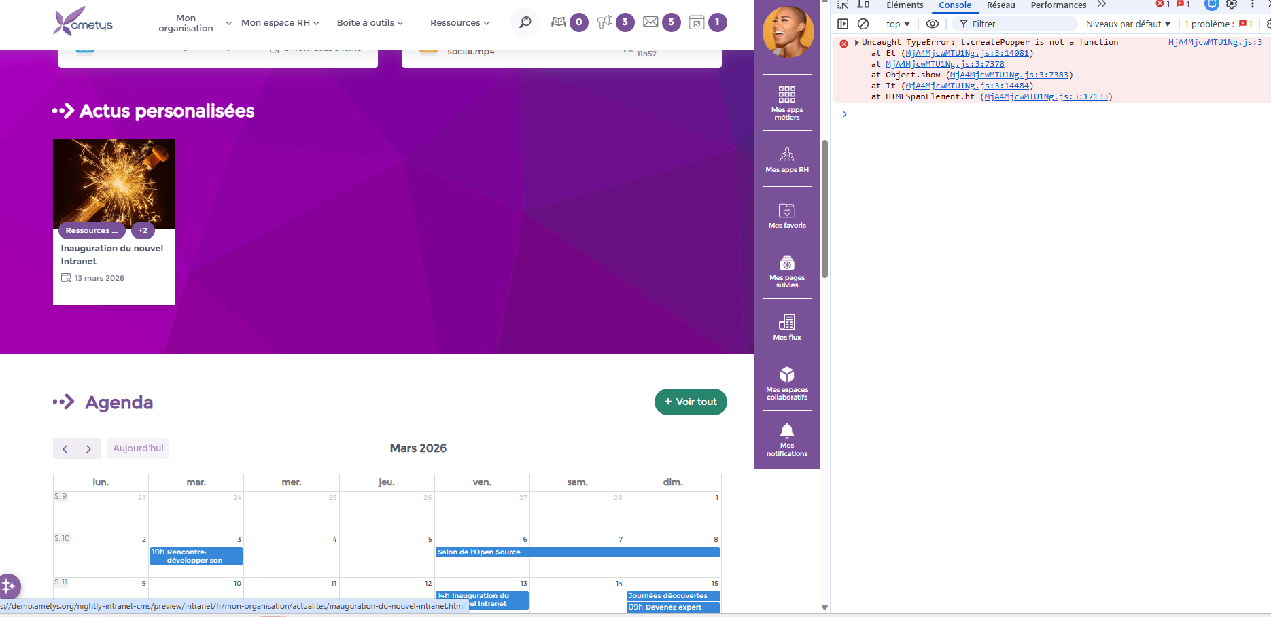Click the clear console icon
This screenshot has width=1271, height=617.
(x=863, y=24)
